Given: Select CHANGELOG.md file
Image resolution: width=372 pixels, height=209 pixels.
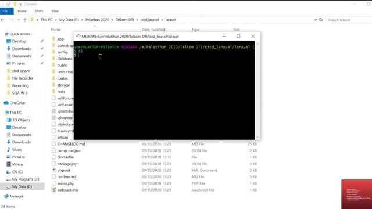Looking at the screenshot, I should pyautogui.click(x=71, y=144).
